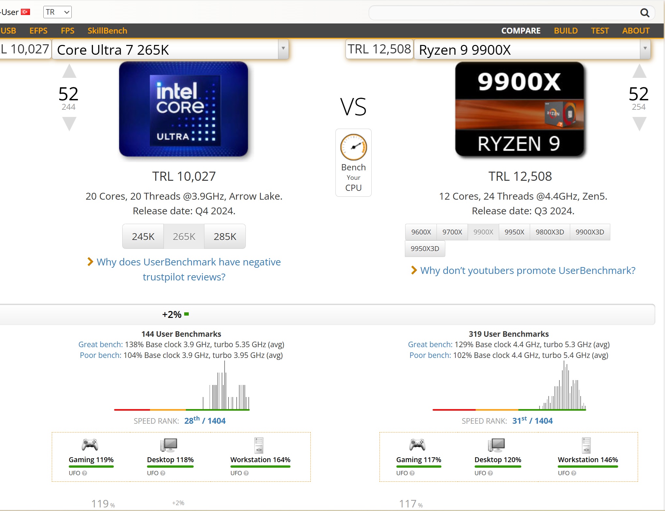The height and width of the screenshot is (511, 665).
Task: Click the Intel Desktop 118% monitor icon
Action: tap(169, 445)
